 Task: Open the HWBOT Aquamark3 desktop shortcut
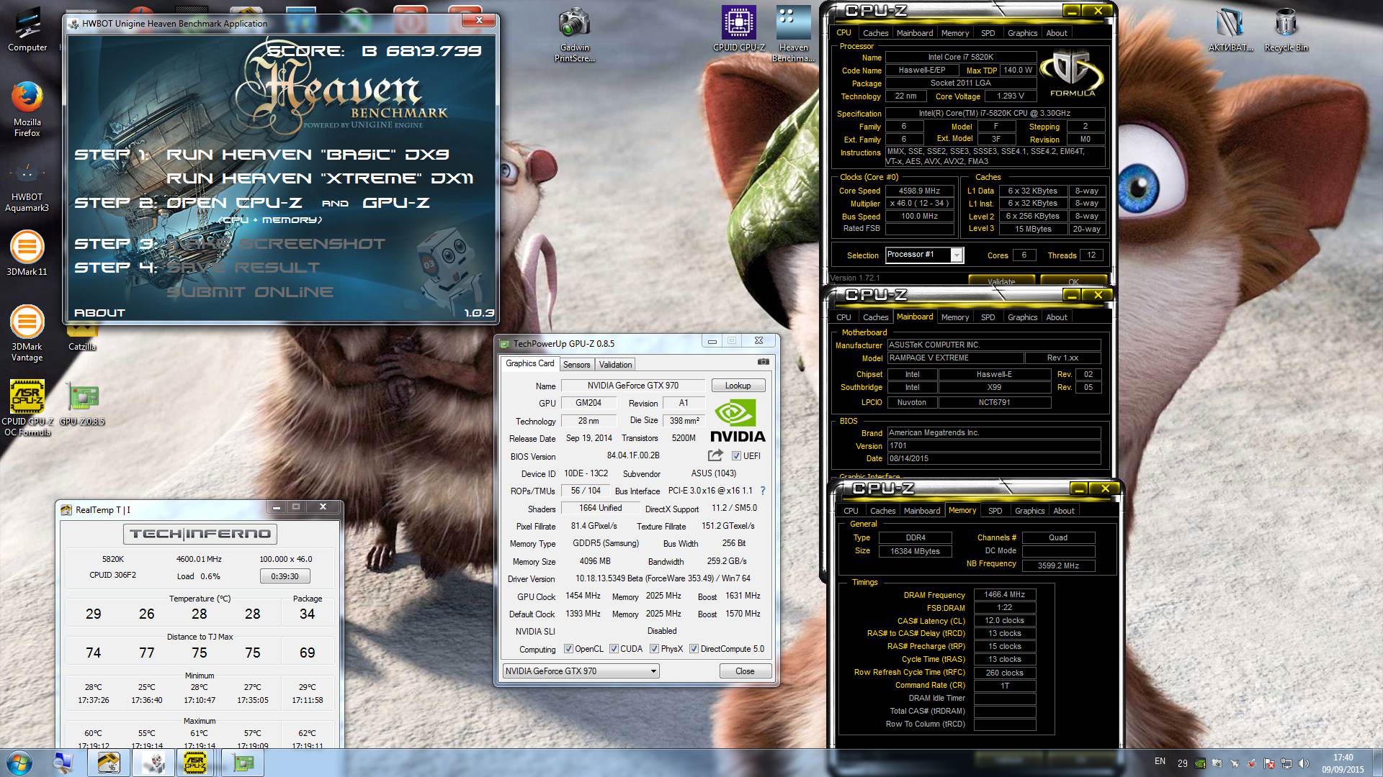pyautogui.click(x=27, y=186)
